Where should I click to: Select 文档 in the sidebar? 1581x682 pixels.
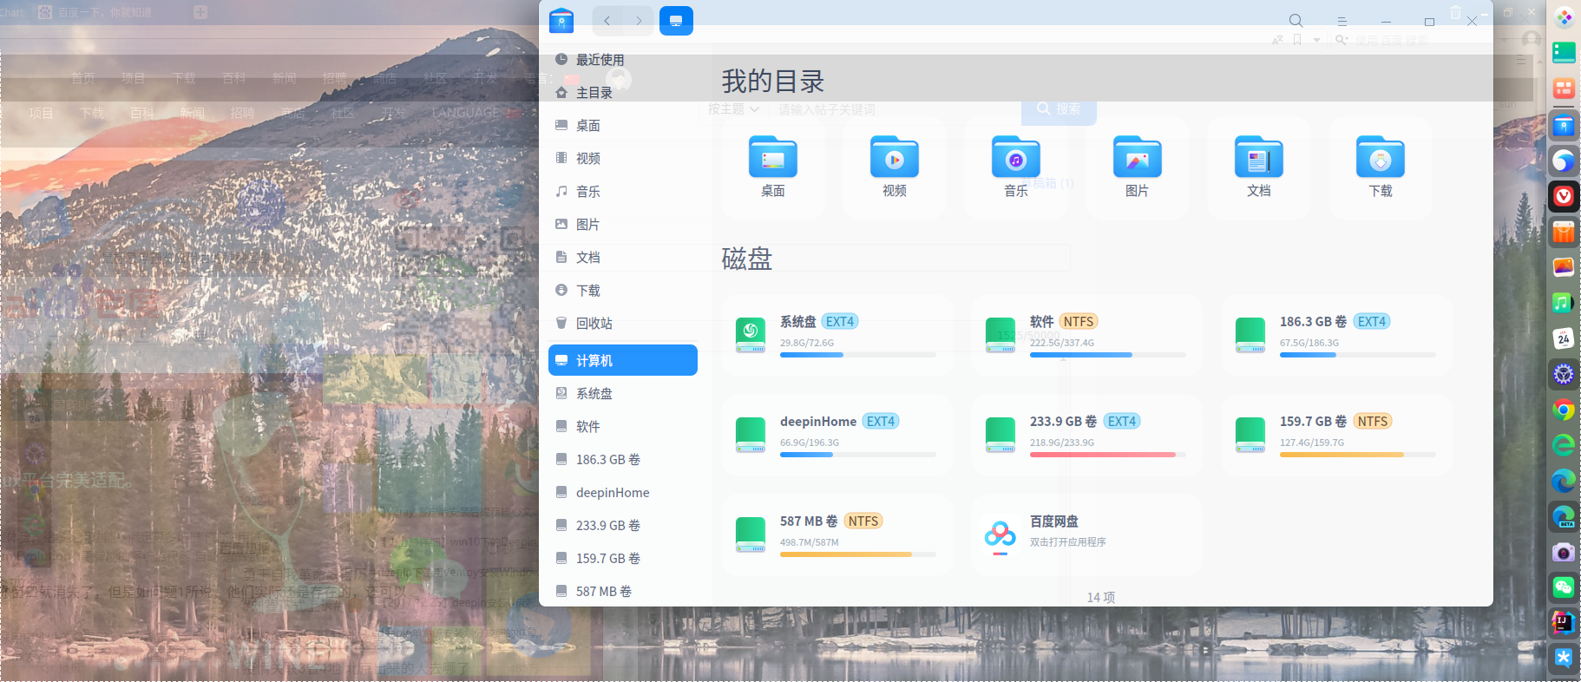[623, 258]
